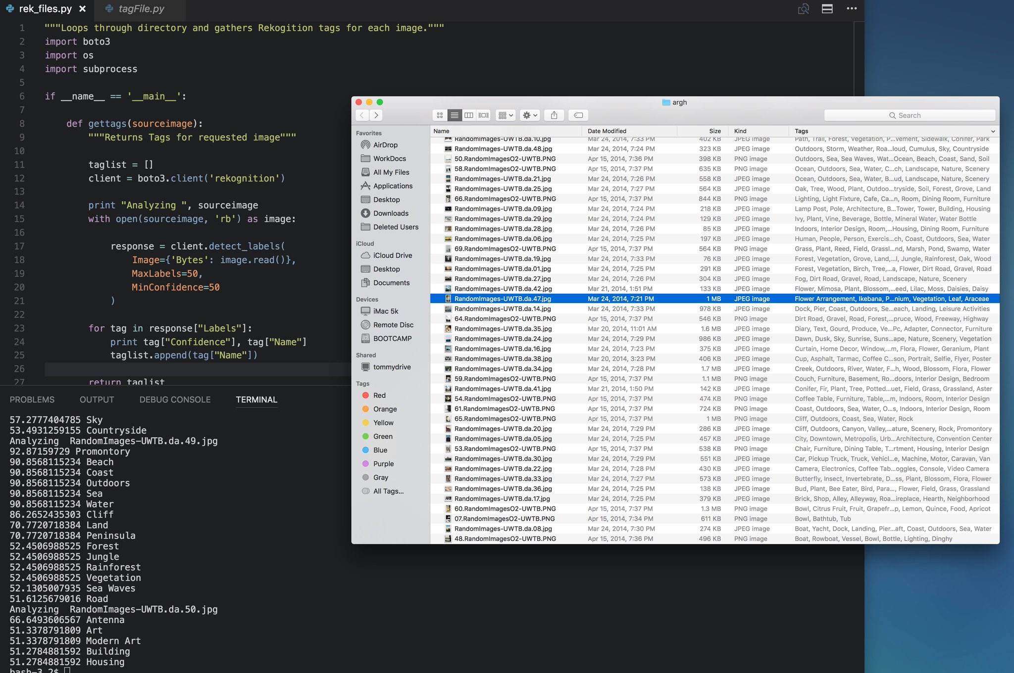Screen dimensions: 1014x673
Task: Open tommydrive shared computer
Action: click(x=392, y=367)
